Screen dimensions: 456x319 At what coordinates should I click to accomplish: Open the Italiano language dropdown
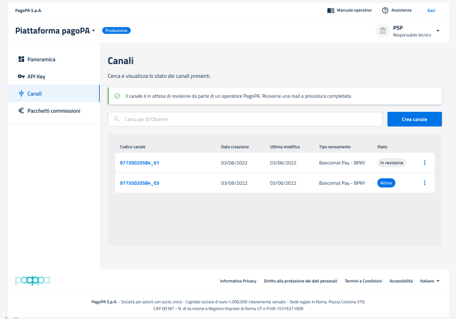tap(430, 281)
